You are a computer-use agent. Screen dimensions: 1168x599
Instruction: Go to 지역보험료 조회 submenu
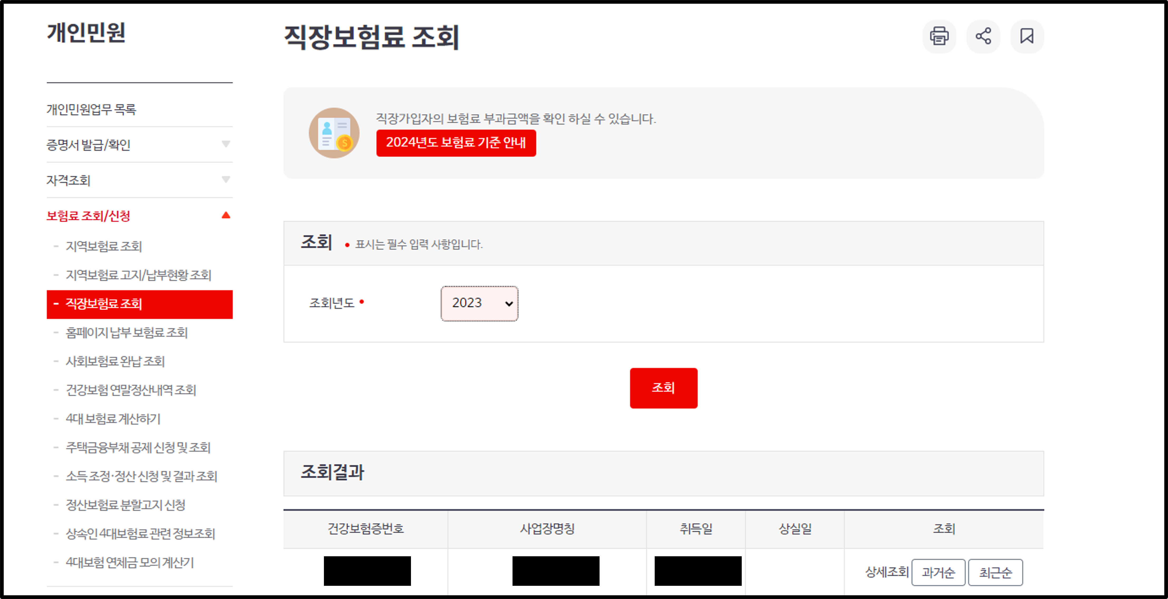pos(104,246)
